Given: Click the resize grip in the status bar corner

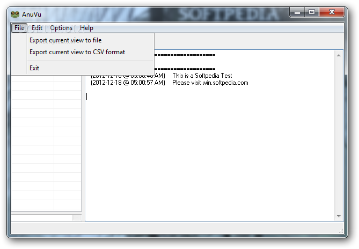Looking at the screenshot, I should pos(341,231).
